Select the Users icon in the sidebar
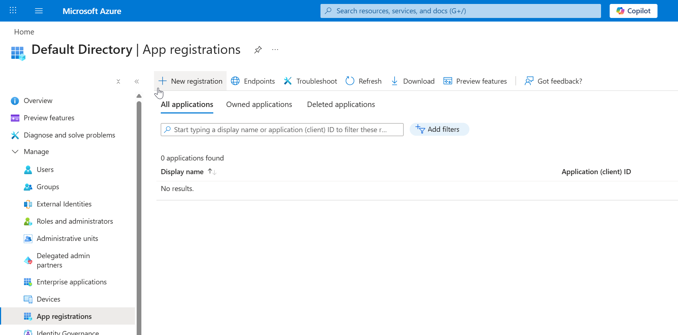 tap(28, 169)
